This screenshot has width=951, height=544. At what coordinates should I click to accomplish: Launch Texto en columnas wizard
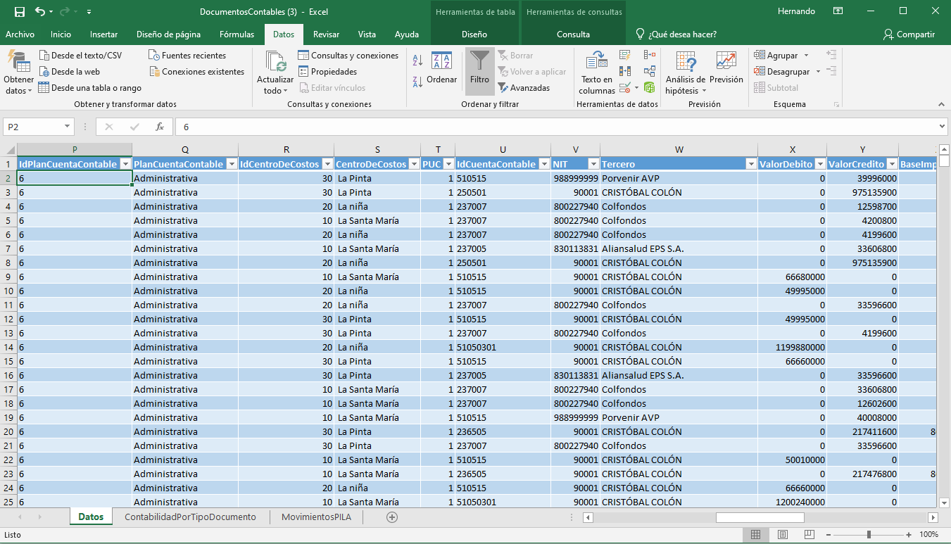597,72
